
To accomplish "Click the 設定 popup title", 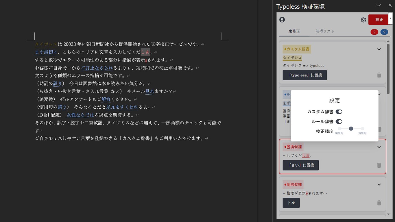I will tap(335, 100).
